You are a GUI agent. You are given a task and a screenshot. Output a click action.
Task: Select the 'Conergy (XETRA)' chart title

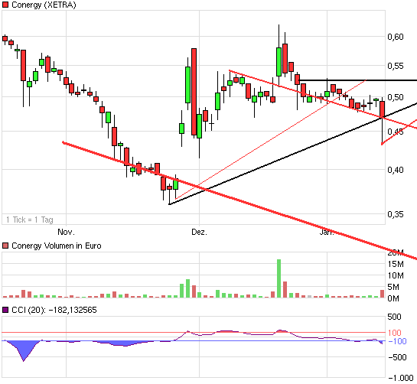pyautogui.click(x=44, y=5)
